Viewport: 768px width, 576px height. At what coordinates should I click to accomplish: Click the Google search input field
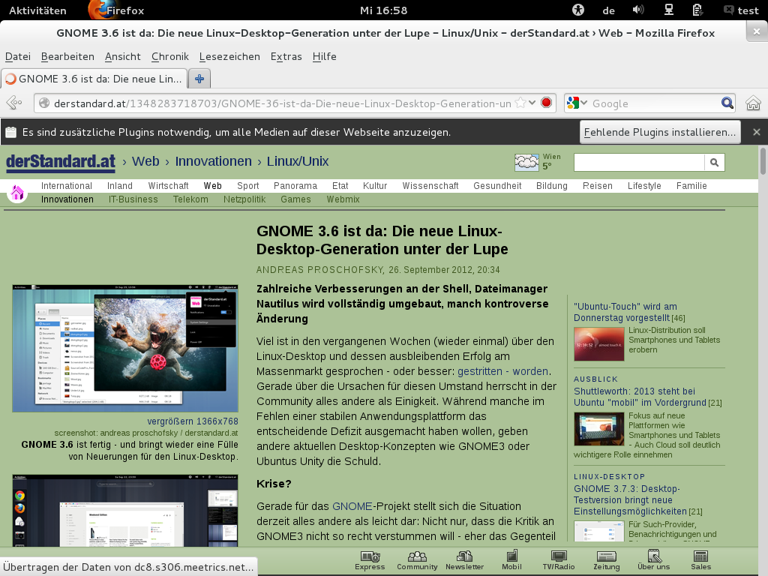tap(654, 103)
